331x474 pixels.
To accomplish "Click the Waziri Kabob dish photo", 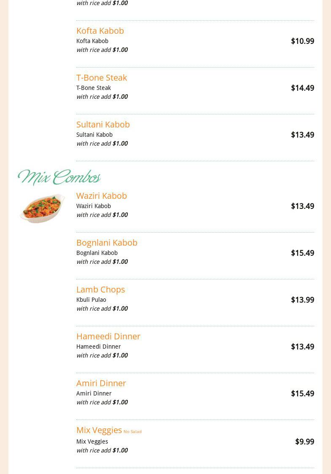I will (42, 208).
